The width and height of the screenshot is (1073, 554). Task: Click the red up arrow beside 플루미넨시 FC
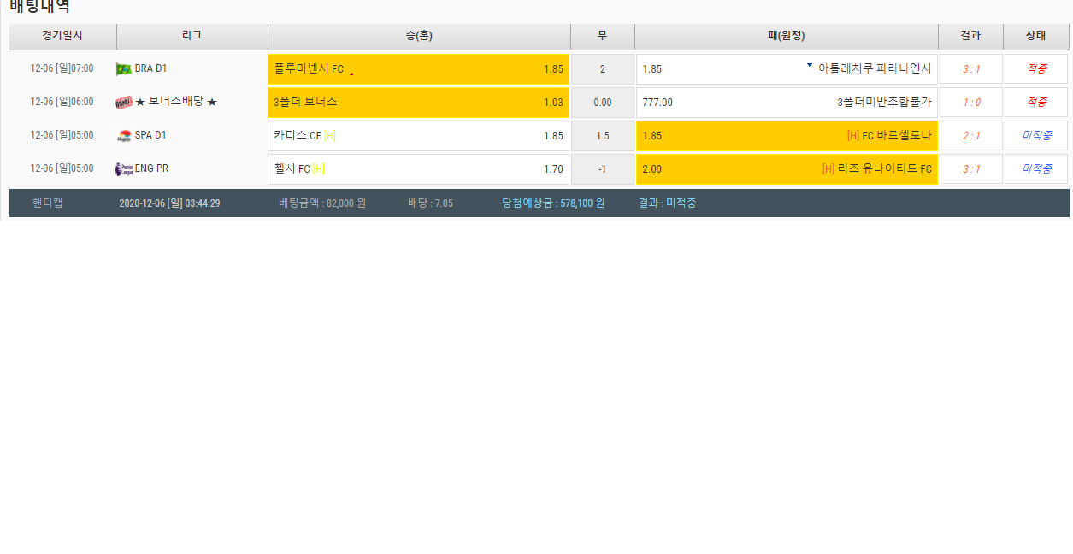coord(351,74)
